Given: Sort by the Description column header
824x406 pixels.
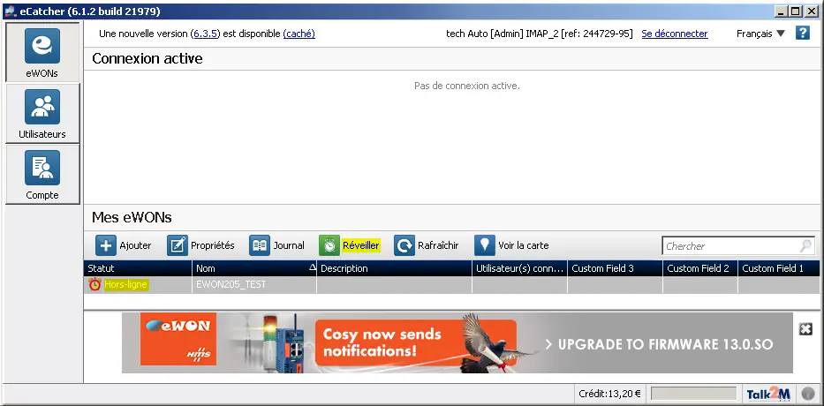Looking at the screenshot, I should point(394,268).
